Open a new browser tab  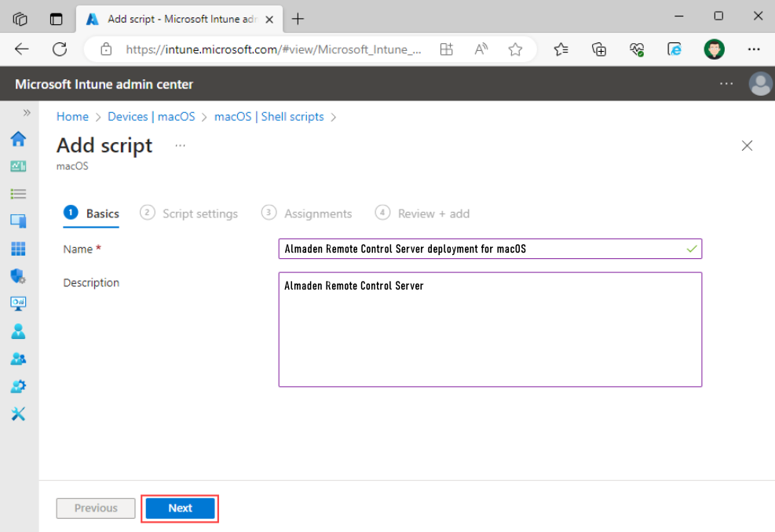298,19
